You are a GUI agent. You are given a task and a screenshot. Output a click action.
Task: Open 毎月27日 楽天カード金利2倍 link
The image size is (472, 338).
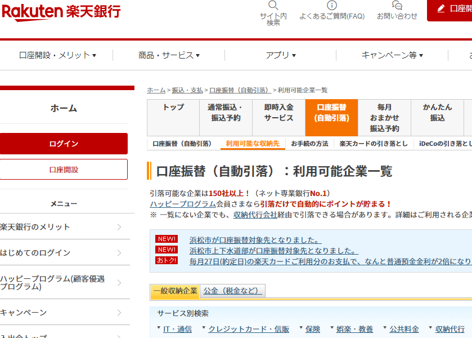click(330, 261)
